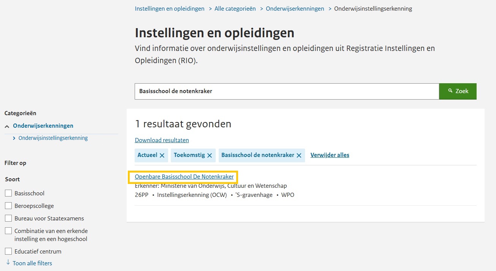The image size is (496, 271).
Task: Click the 'Categorieën' sidebar heading
Action: pos(20,113)
